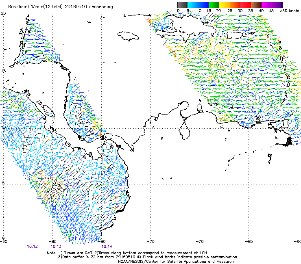Click the 'Note: 1) Times are GMT' line
301x264 pixels.
click(127, 253)
